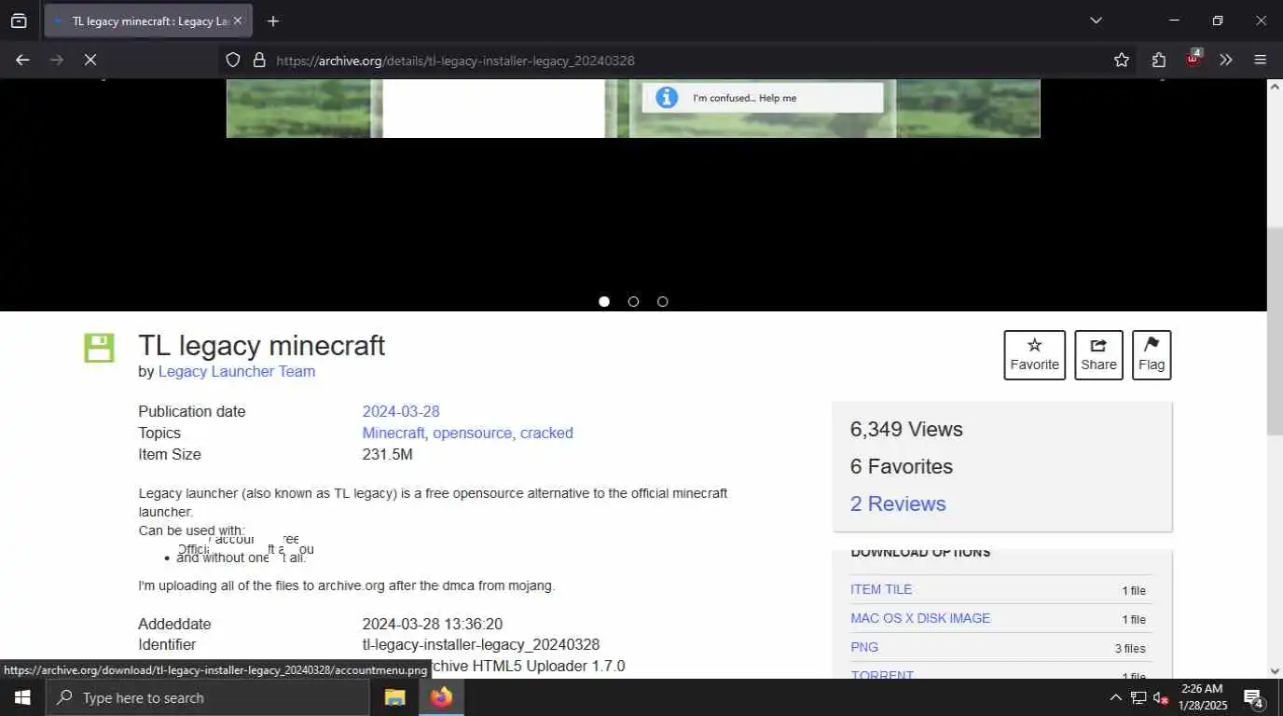Show hidden system tray icons
The width and height of the screenshot is (1283, 716).
[1115, 697]
